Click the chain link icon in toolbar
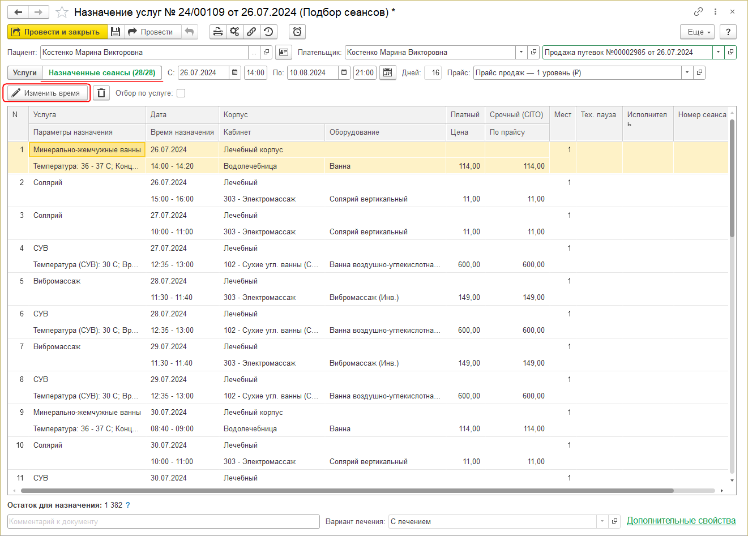Image resolution: width=748 pixels, height=536 pixels. coord(251,32)
